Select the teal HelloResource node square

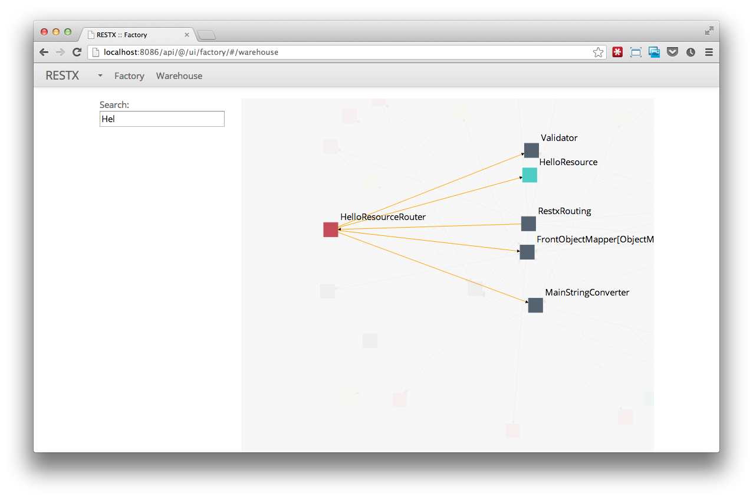click(529, 175)
